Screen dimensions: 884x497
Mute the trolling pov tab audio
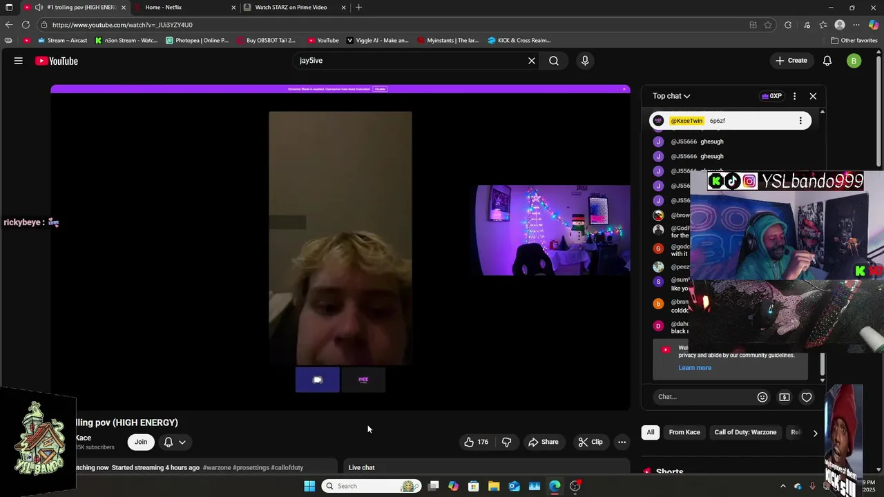click(x=39, y=8)
